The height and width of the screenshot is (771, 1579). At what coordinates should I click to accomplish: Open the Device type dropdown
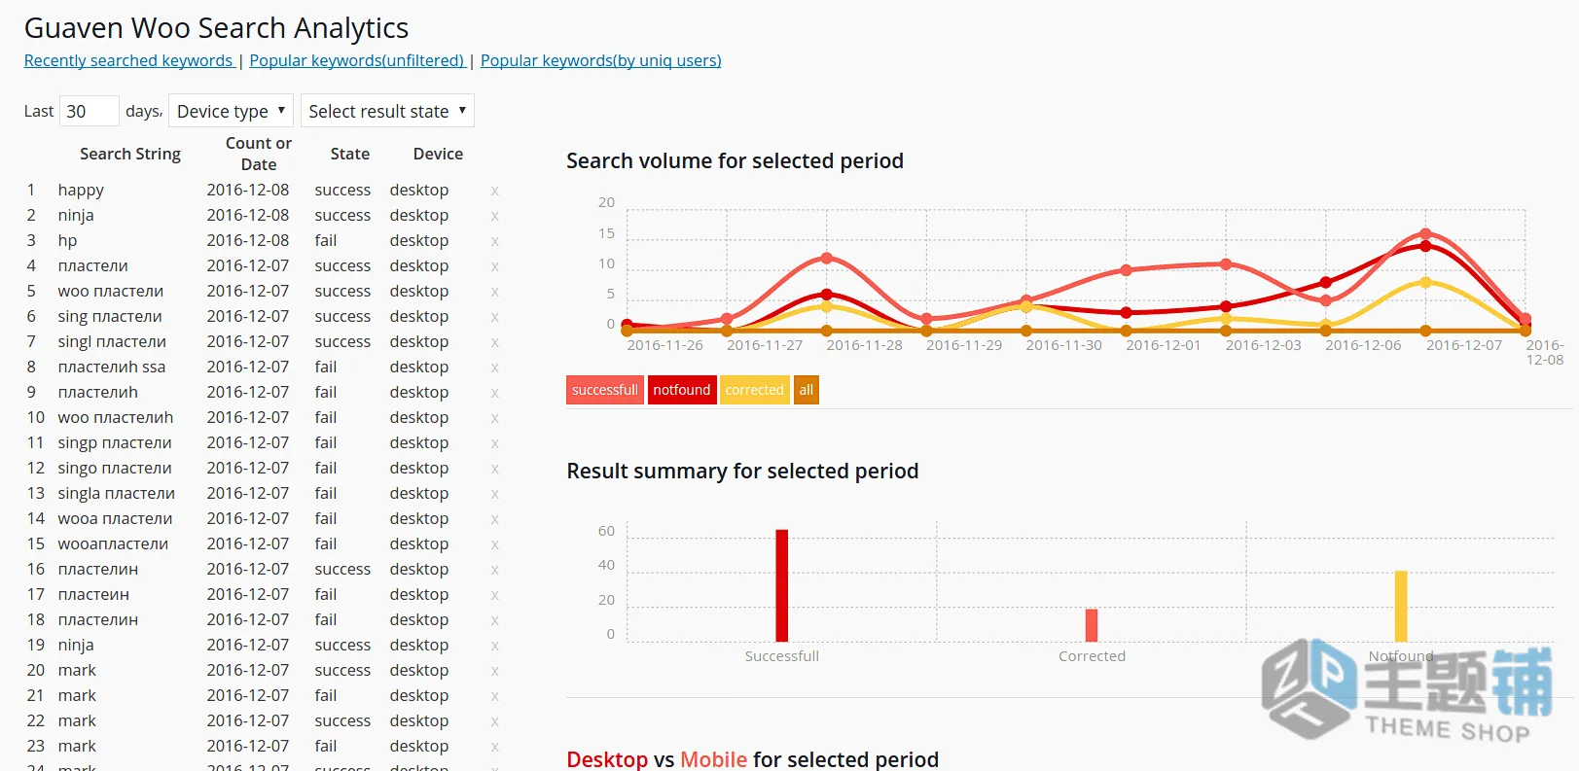tap(231, 111)
